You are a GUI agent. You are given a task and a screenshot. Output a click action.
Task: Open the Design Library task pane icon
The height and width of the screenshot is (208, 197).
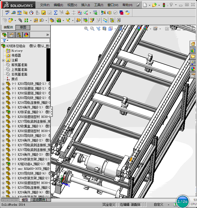coord(193,50)
